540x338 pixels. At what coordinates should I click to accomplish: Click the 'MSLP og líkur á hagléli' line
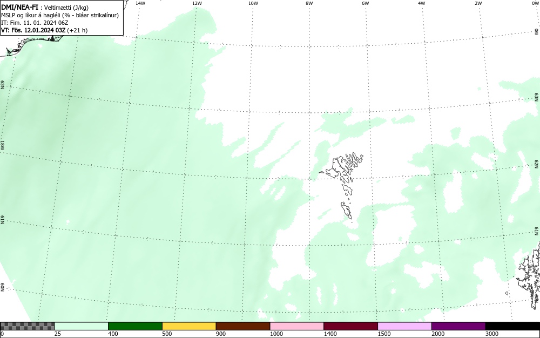tap(60, 15)
